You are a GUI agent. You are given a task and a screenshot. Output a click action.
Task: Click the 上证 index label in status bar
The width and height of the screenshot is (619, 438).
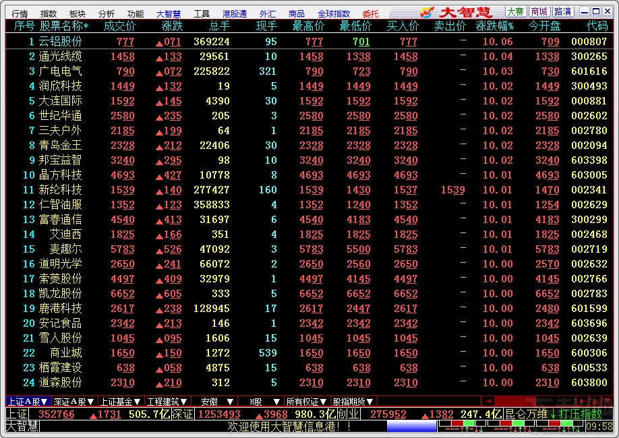[17, 414]
